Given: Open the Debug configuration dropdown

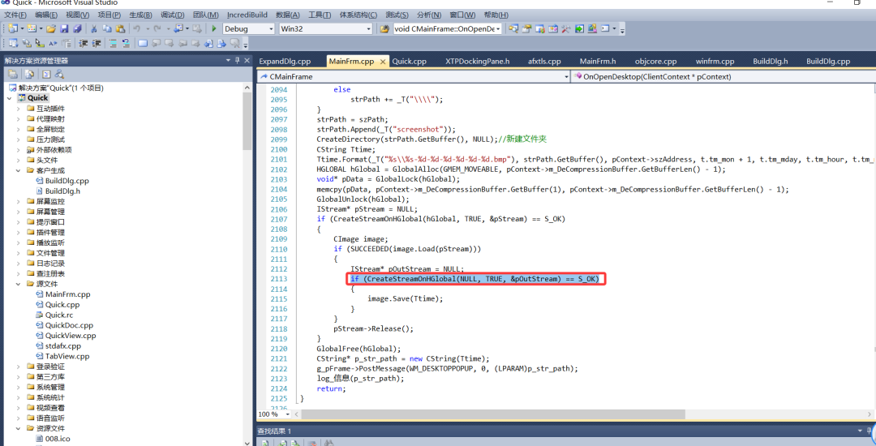Looking at the screenshot, I should [x=270, y=28].
